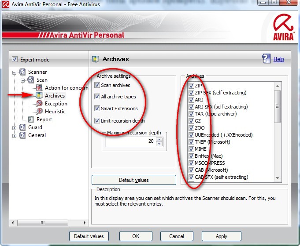Click the archives list scrollbar thumb

[277, 106]
